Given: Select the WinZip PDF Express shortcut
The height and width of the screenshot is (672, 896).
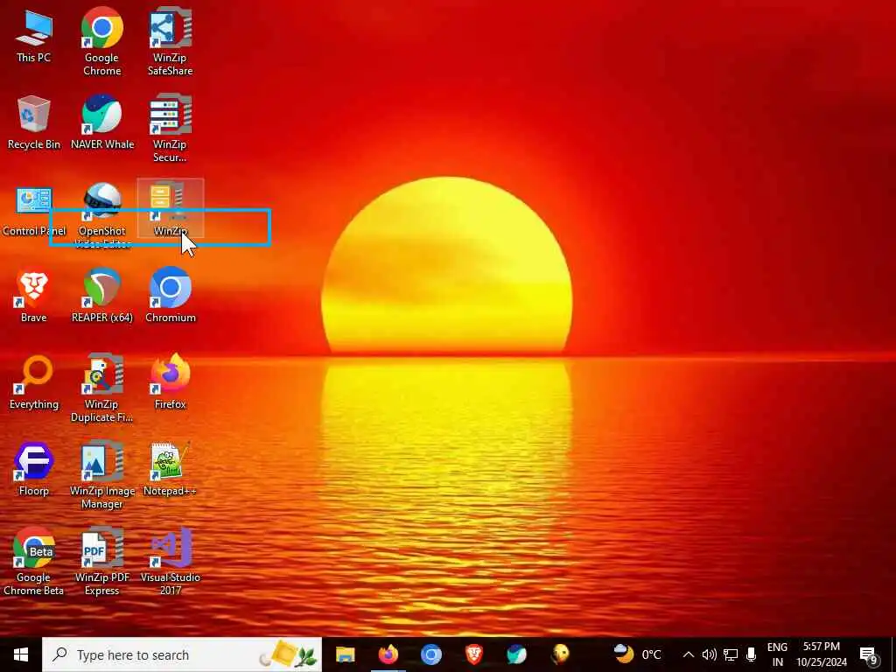Looking at the screenshot, I should coord(101,563).
